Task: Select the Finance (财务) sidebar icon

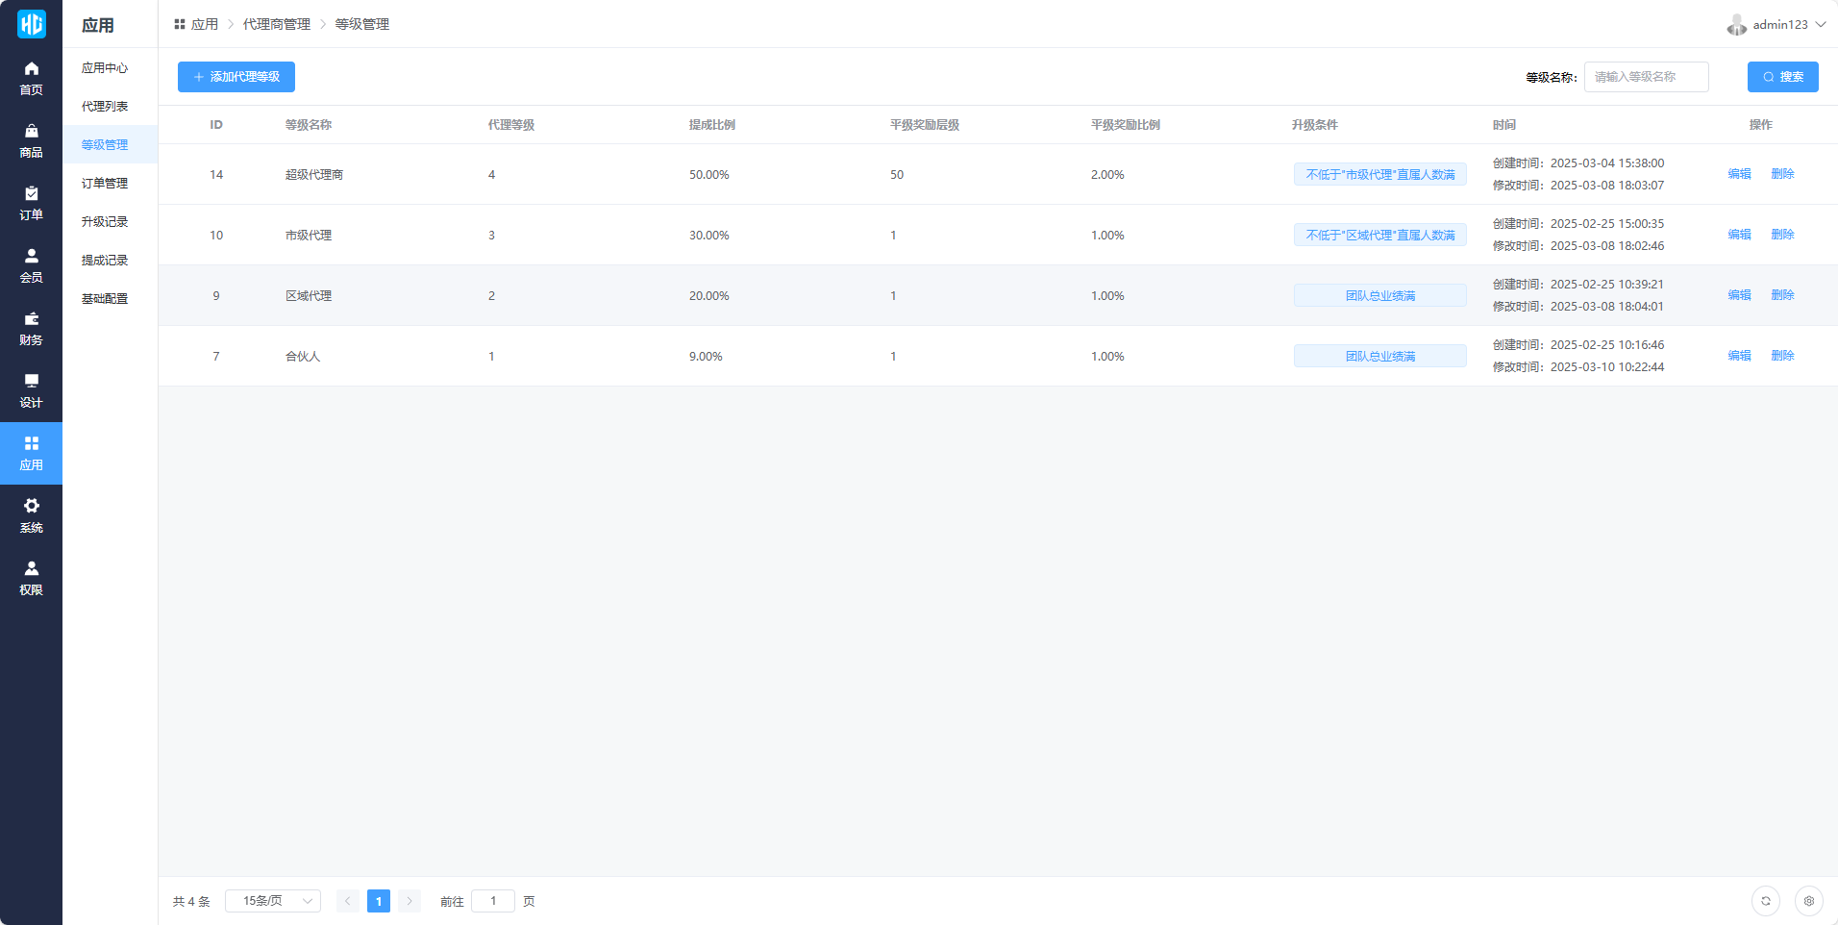Action: click(x=31, y=328)
